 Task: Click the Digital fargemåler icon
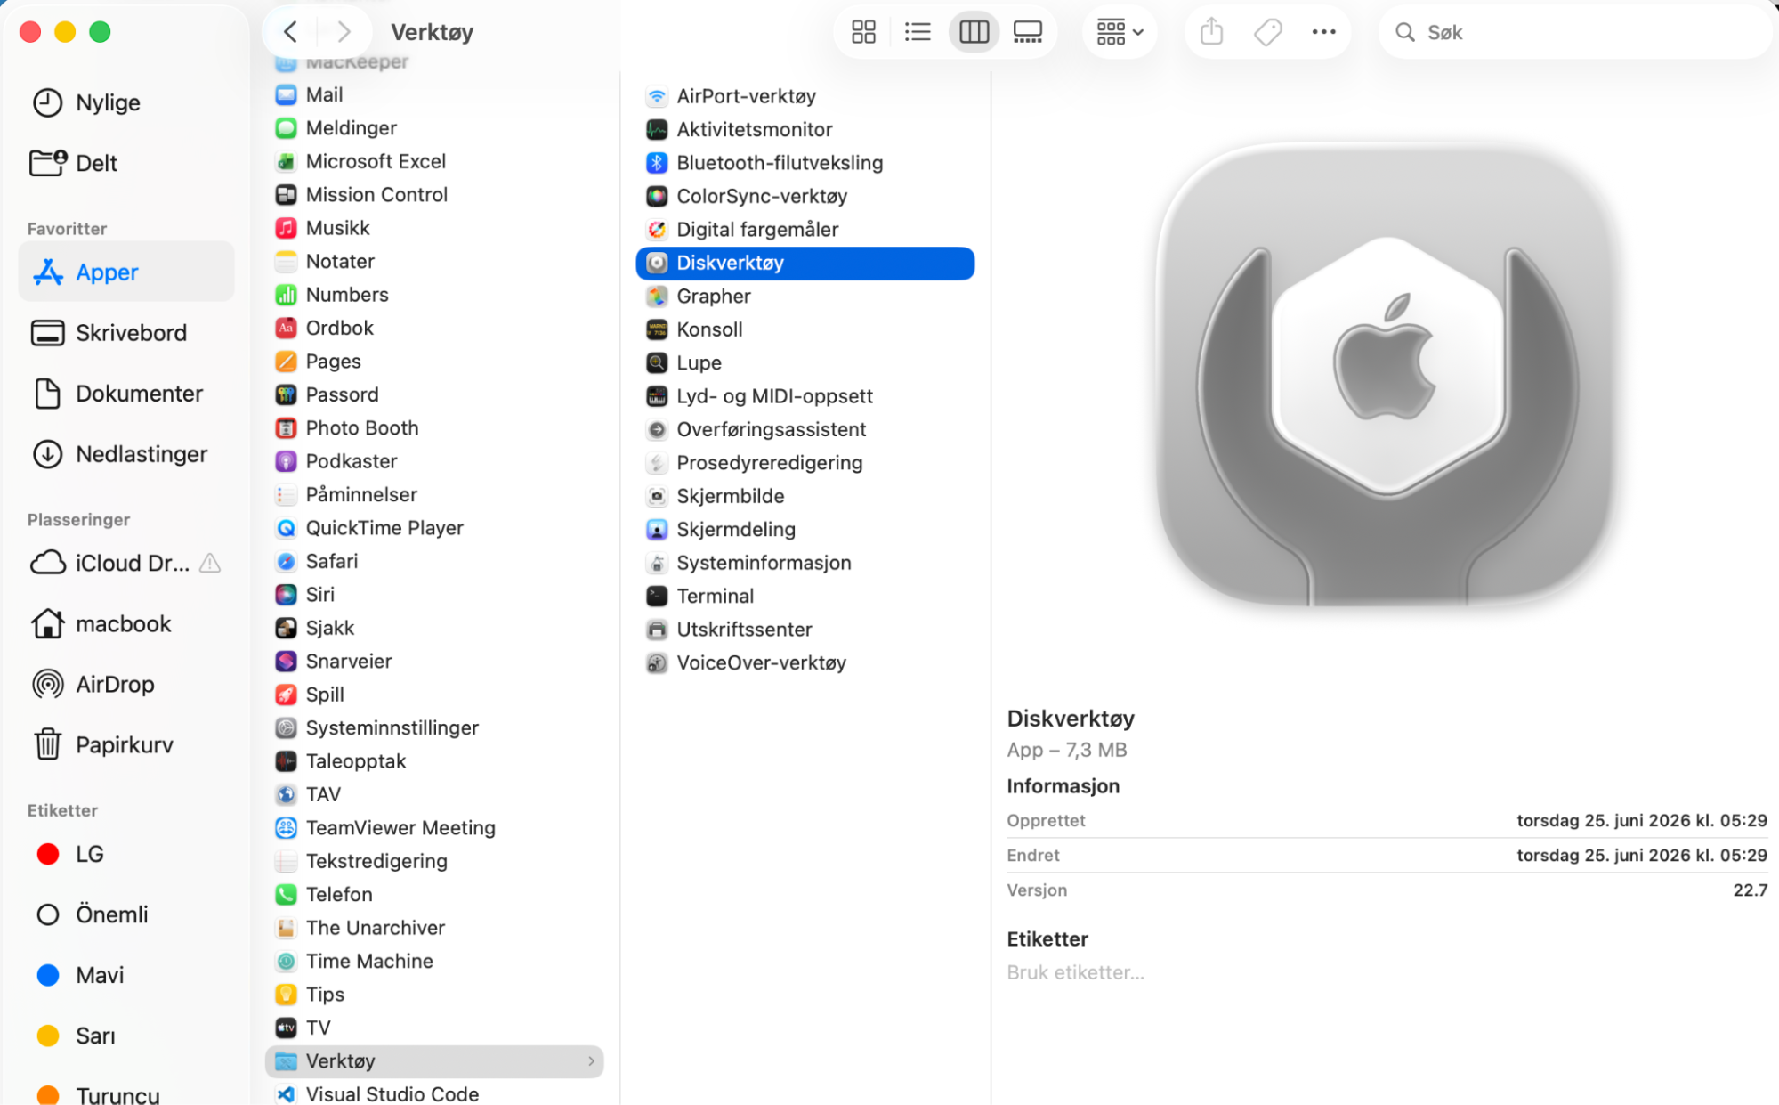click(x=657, y=230)
